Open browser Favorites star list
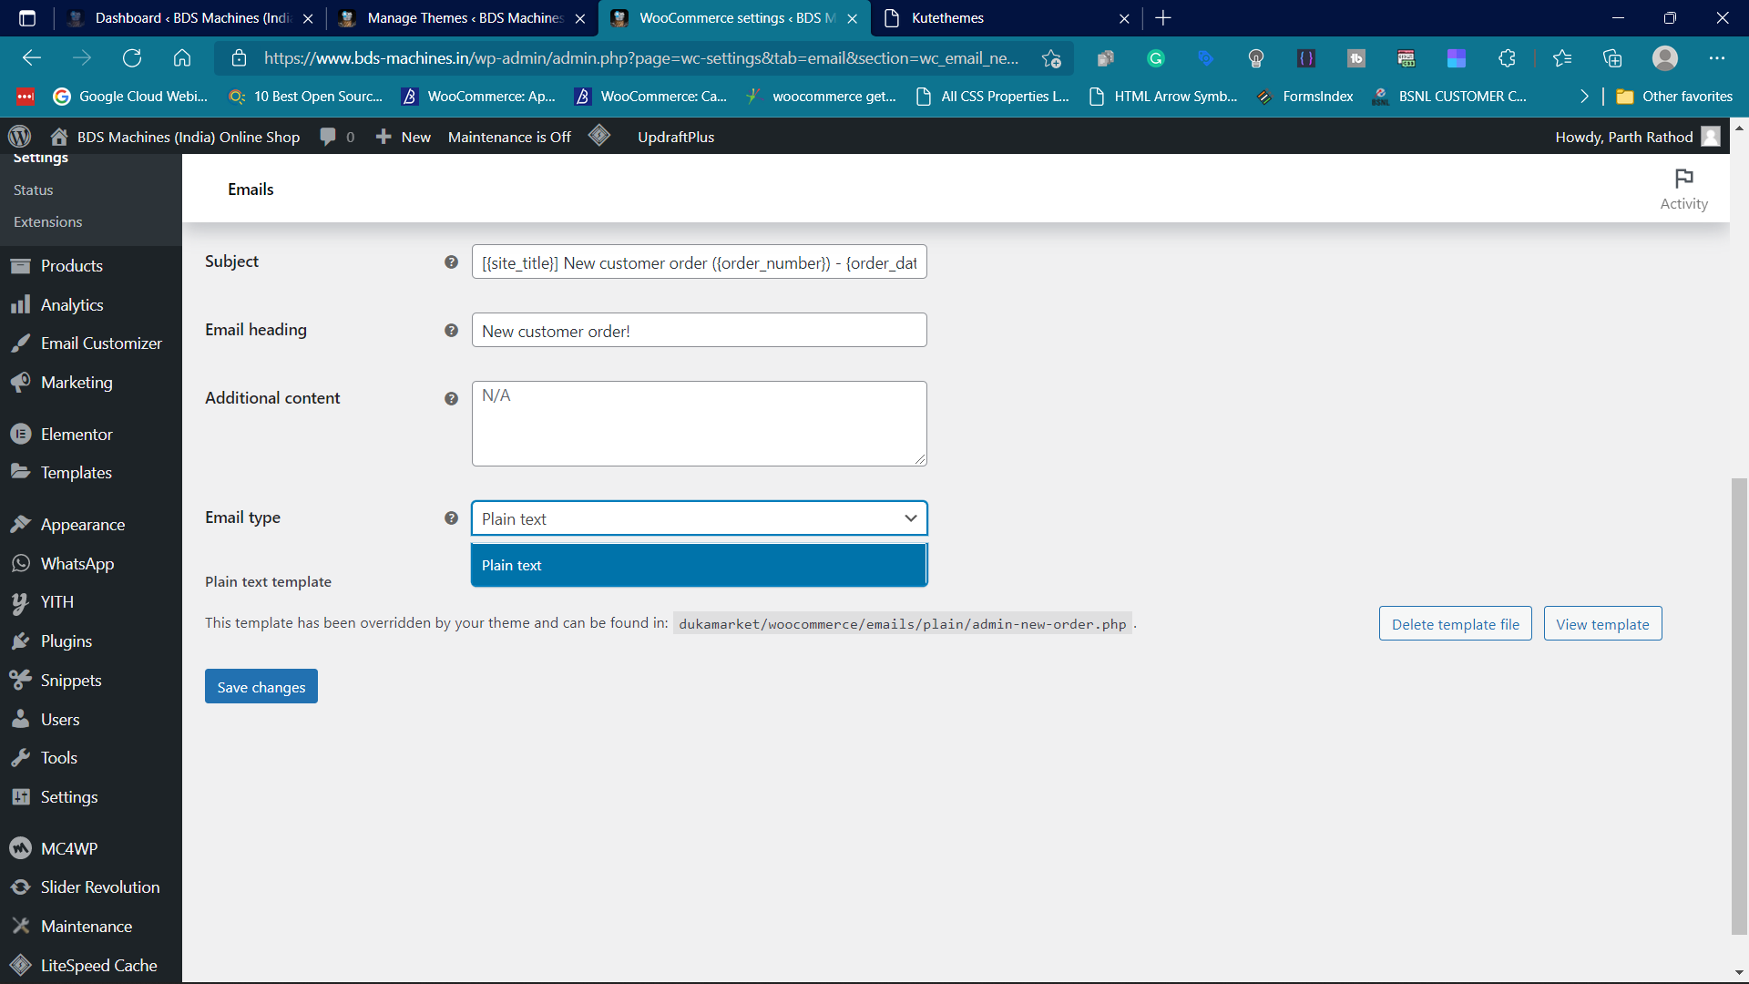 (1562, 58)
